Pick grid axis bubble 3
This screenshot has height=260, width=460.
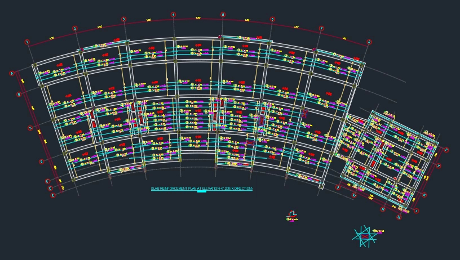pos(123,19)
